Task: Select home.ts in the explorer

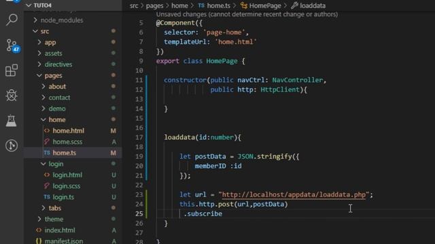Action: [x=65, y=153]
